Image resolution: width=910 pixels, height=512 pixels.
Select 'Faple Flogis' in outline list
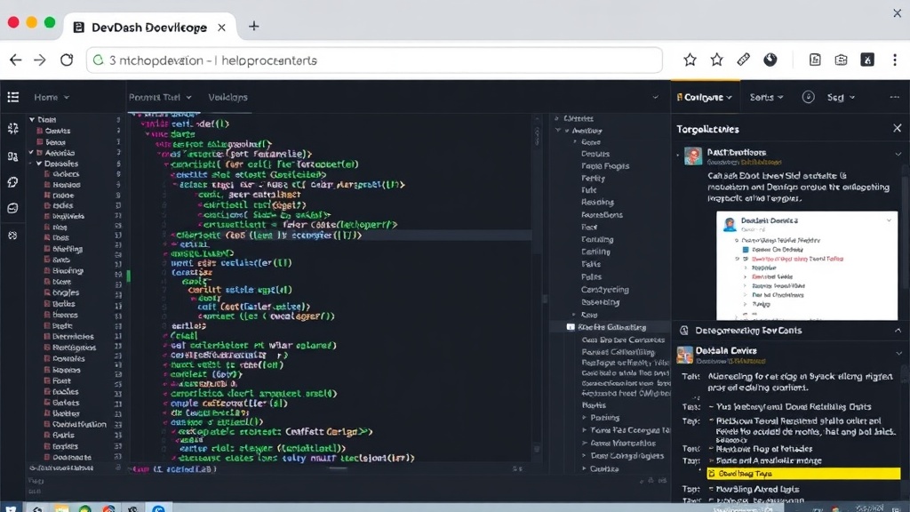pos(605,166)
